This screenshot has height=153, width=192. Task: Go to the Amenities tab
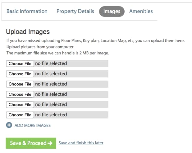(141, 11)
